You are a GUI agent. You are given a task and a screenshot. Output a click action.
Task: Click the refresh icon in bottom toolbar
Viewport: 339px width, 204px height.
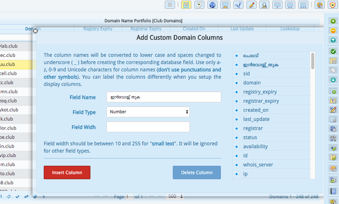click(x=9, y=196)
